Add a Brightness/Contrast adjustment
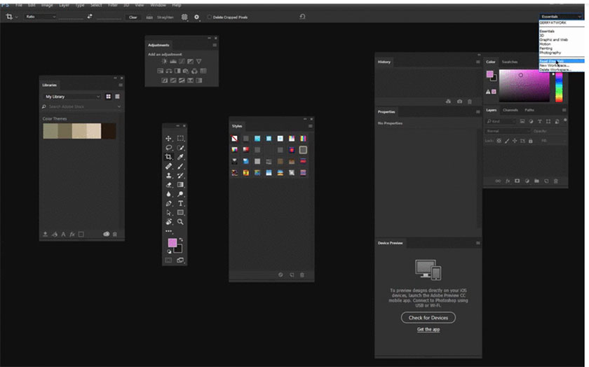 pos(164,62)
